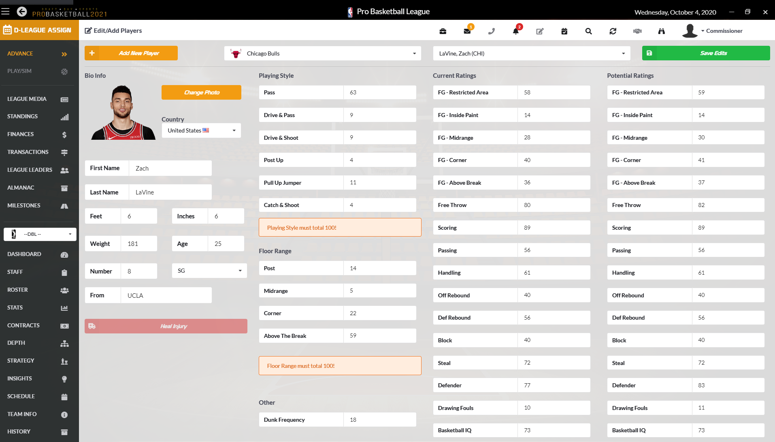Click the INSIGHTS lightbulb icon
This screenshot has width=775, height=442.
point(64,379)
